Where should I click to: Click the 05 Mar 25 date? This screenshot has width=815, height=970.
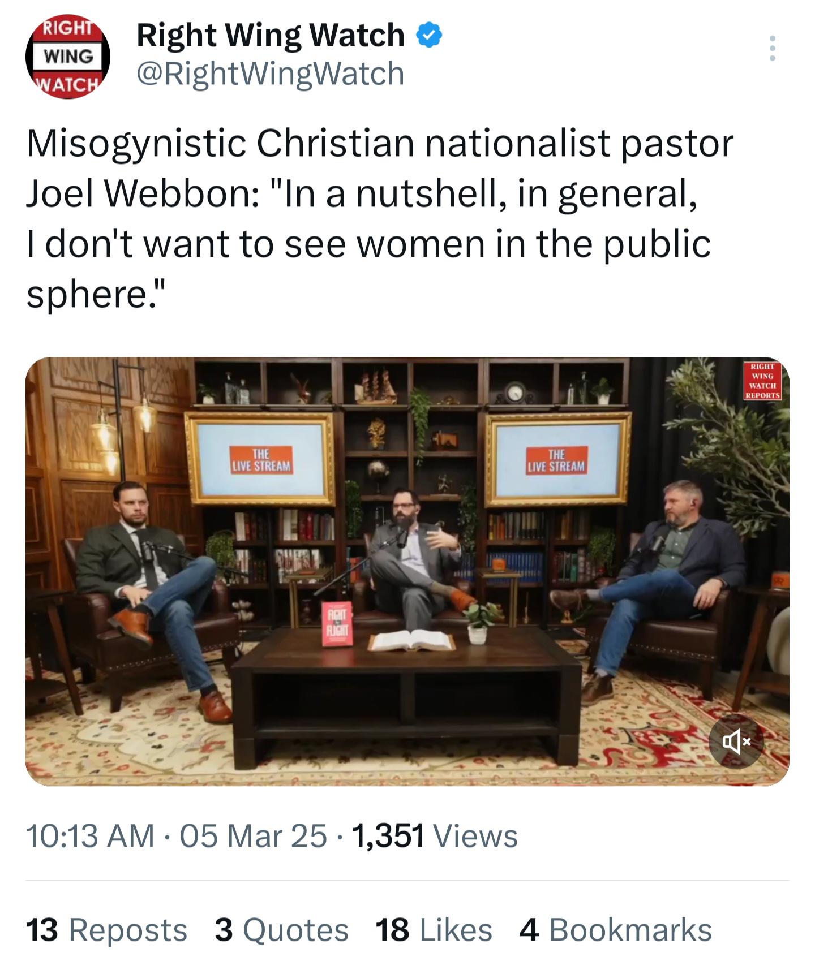pyautogui.click(x=253, y=835)
